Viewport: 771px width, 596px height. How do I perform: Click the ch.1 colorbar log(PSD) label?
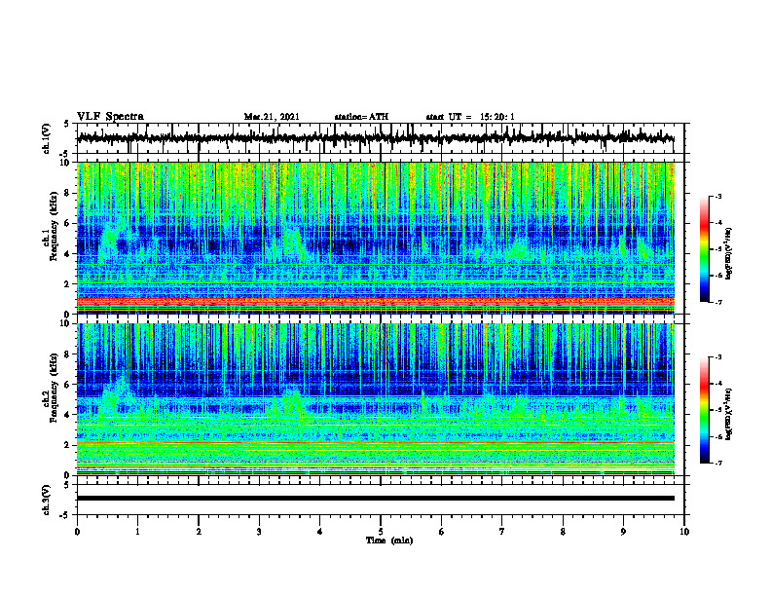tap(729, 254)
